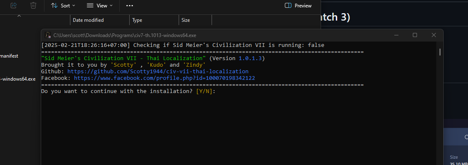Minimize the civ7-th console window
The image size is (468, 165).
coord(396,35)
